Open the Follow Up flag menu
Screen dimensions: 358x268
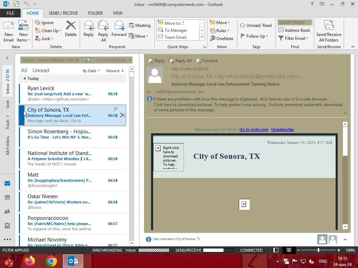tap(254, 36)
